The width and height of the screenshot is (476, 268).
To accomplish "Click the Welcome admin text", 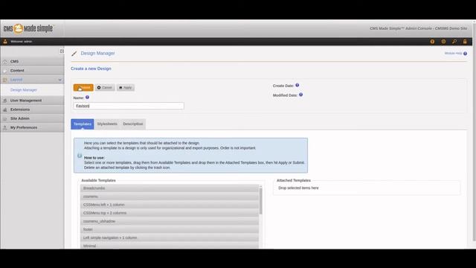I will tap(22, 42).
